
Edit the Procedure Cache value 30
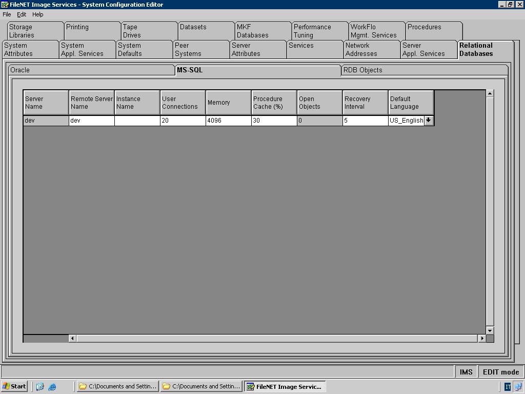coord(274,120)
